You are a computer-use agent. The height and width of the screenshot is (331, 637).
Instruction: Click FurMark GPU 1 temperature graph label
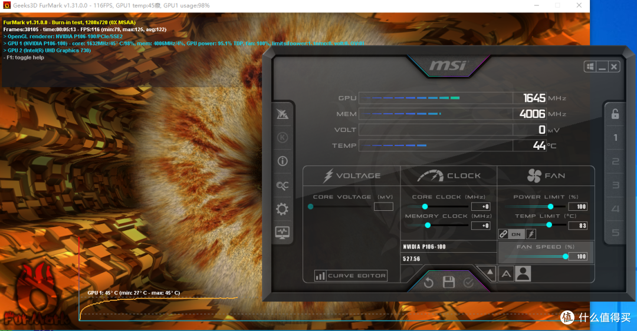pos(134,293)
